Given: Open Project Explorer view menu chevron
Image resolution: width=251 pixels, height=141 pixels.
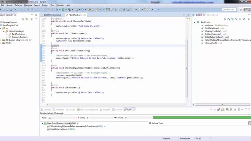Looking at the screenshot, I should click(x=36, y=19).
